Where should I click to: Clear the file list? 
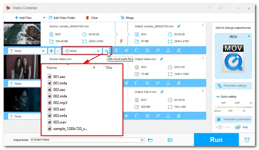tap(92, 18)
